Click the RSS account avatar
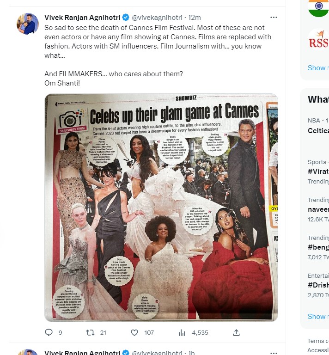Image resolution: width=329 pixels, height=355 pixels. (318, 39)
